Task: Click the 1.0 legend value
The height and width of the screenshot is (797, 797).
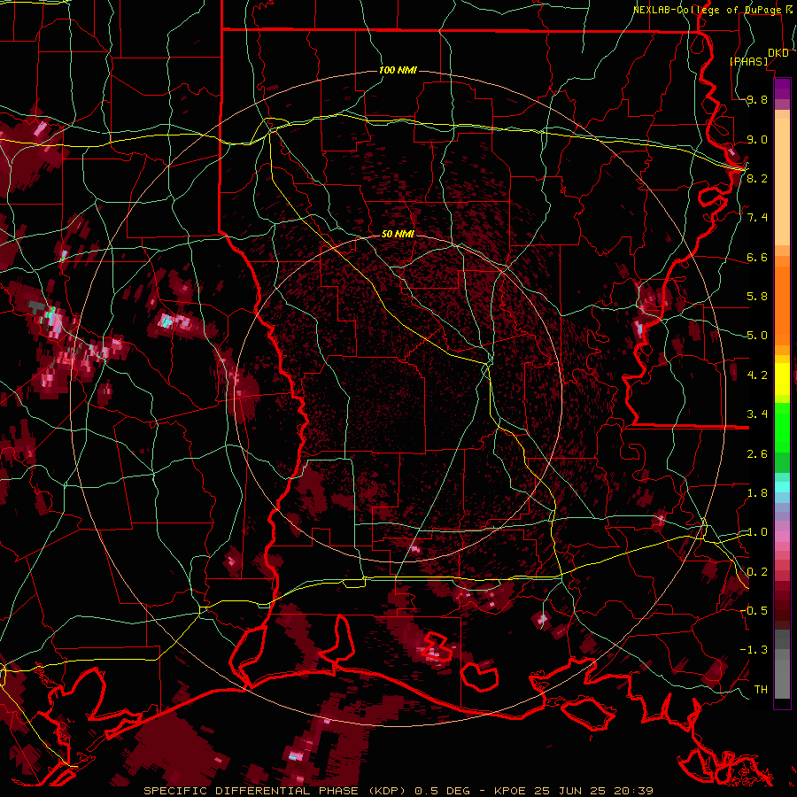Action: [757, 532]
